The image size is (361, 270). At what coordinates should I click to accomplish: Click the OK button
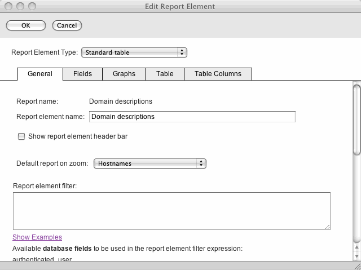point(25,25)
